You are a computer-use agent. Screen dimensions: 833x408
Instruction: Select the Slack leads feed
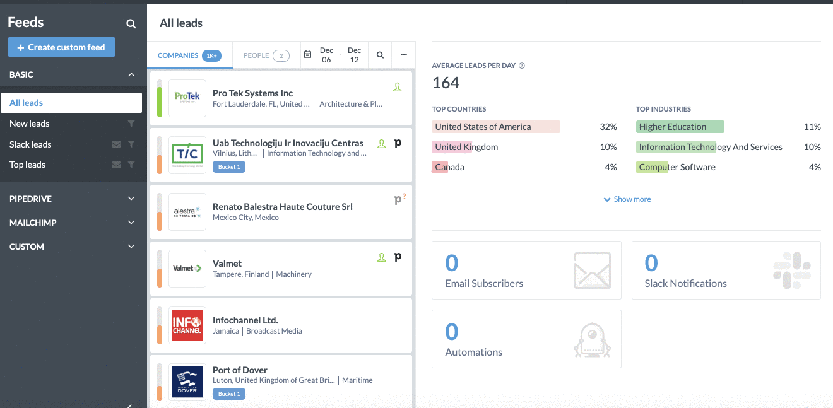coord(31,144)
